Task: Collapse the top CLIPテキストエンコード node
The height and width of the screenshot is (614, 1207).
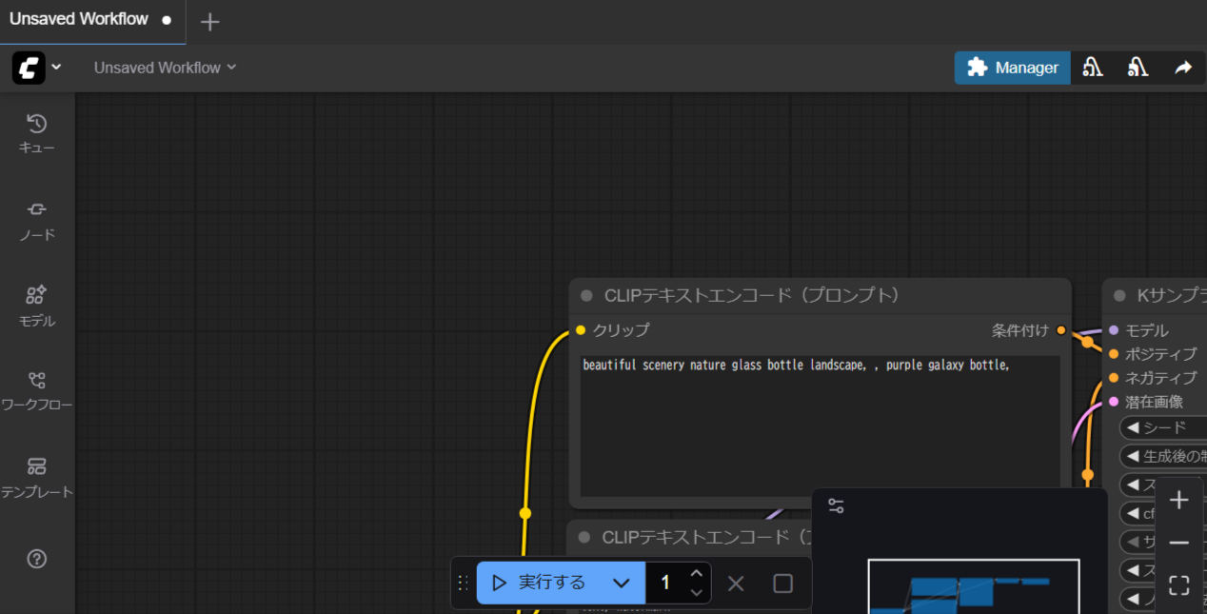Action: (x=586, y=296)
